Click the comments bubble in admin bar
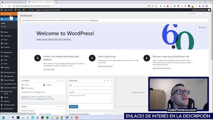This screenshot has height=120, width=213. click(x=25, y=10)
